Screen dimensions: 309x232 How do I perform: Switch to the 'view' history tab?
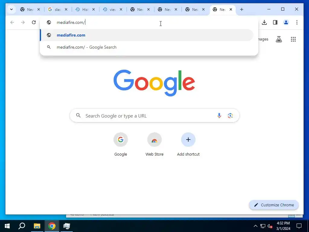(113, 9)
